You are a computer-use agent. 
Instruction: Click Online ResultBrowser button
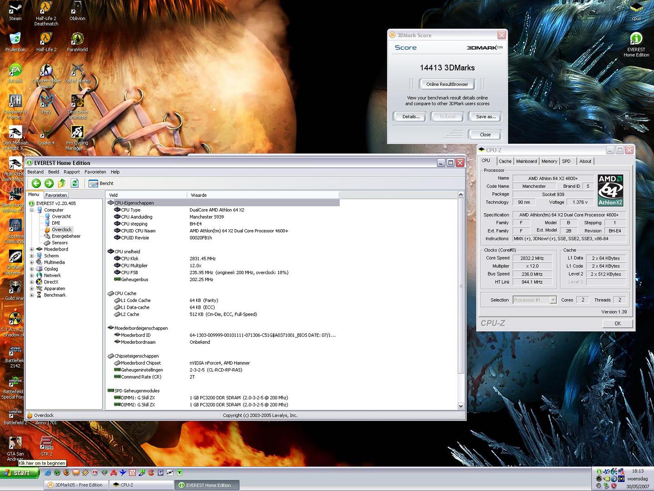[x=447, y=84]
